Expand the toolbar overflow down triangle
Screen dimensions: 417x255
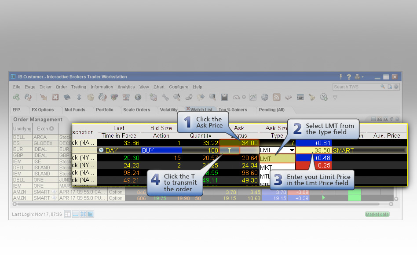(335, 98)
